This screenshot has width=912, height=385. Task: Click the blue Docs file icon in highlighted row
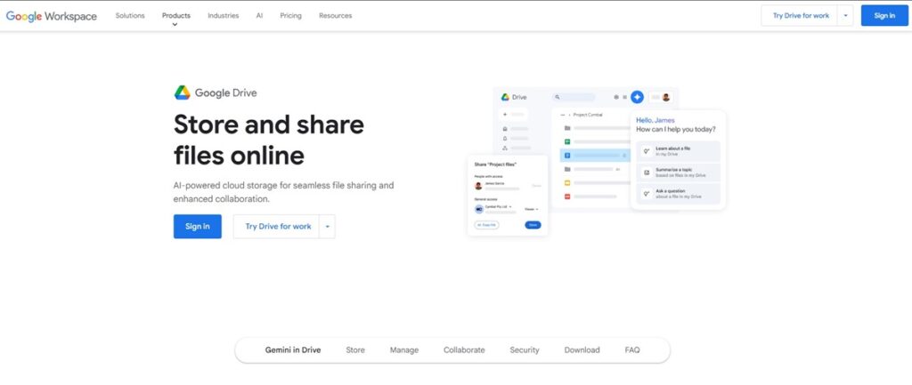coord(567,156)
